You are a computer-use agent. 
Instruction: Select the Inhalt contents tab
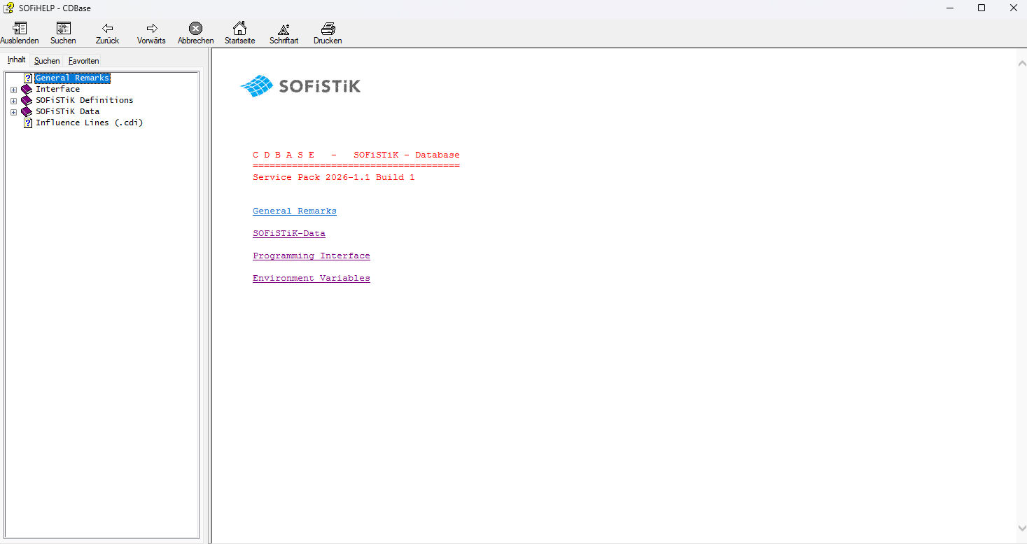(x=16, y=60)
